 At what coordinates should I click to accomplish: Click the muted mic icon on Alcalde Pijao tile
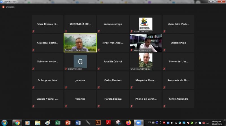click(164, 50)
